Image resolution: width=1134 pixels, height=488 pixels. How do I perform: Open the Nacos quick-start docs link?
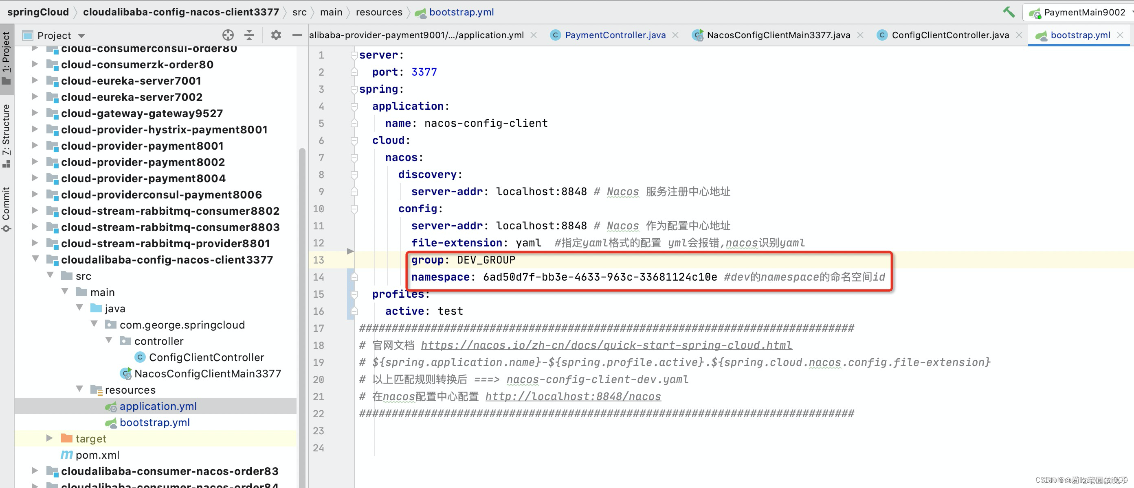coord(606,345)
